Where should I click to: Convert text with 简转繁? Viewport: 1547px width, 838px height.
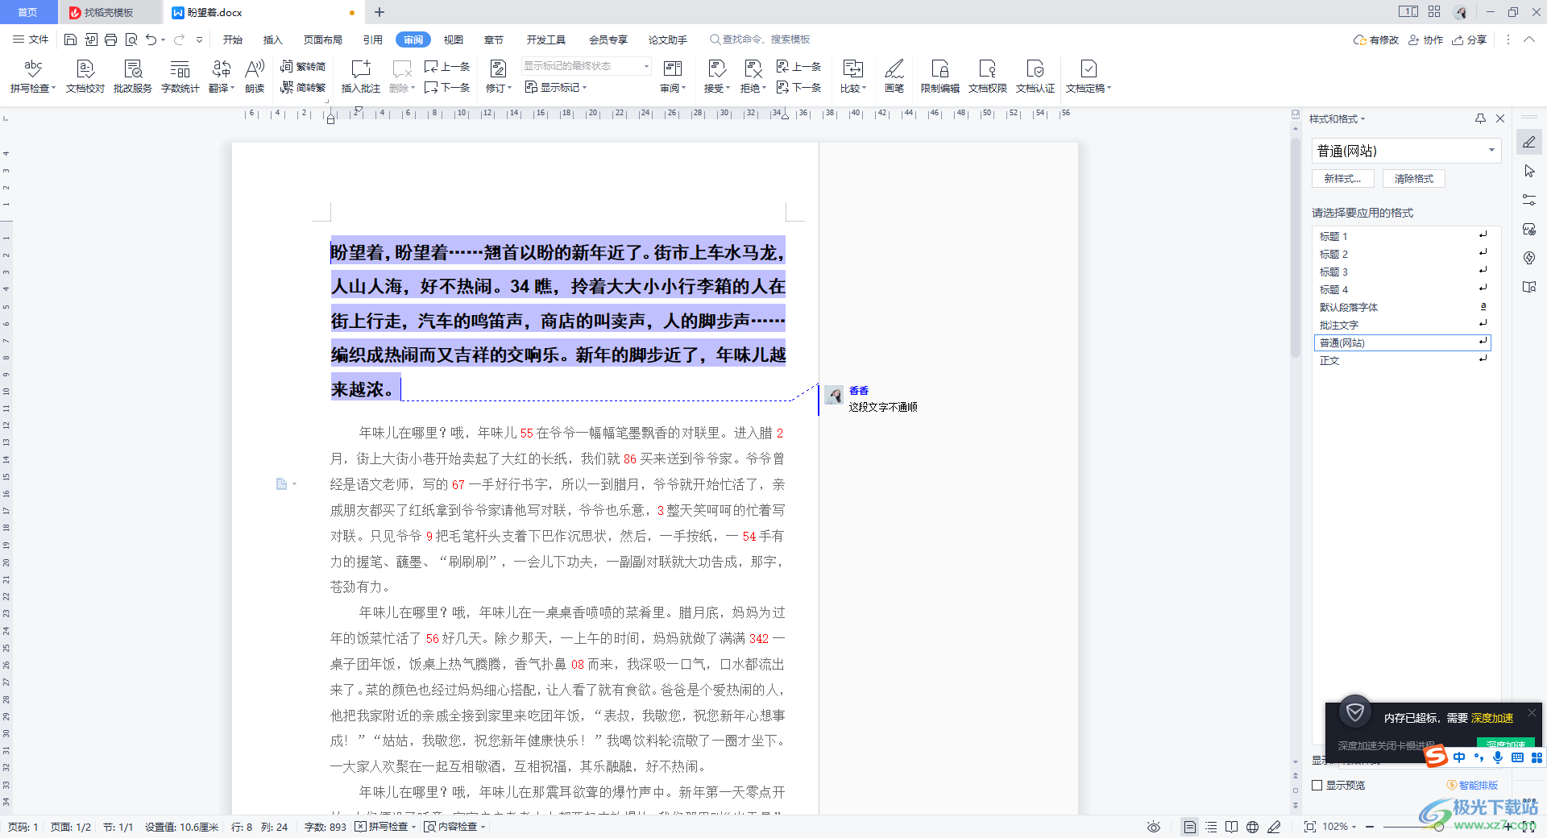[x=303, y=87]
